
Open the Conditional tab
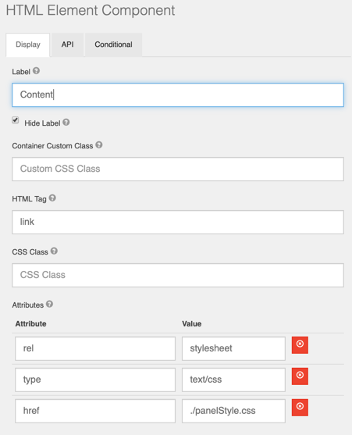click(113, 45)
